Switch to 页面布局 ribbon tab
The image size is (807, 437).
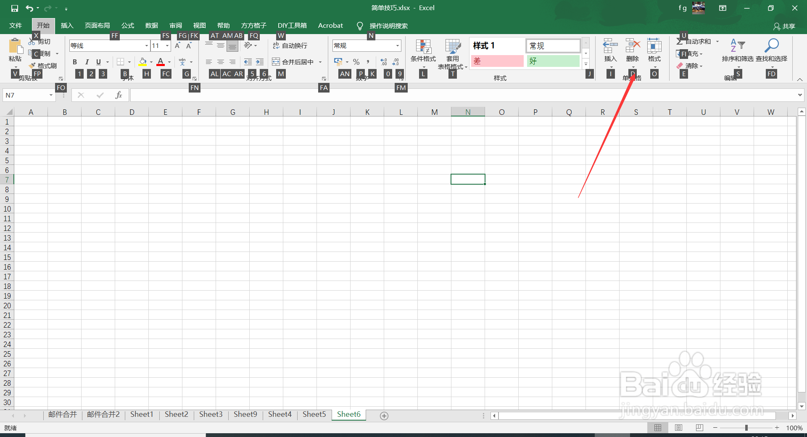coord(97,26)
